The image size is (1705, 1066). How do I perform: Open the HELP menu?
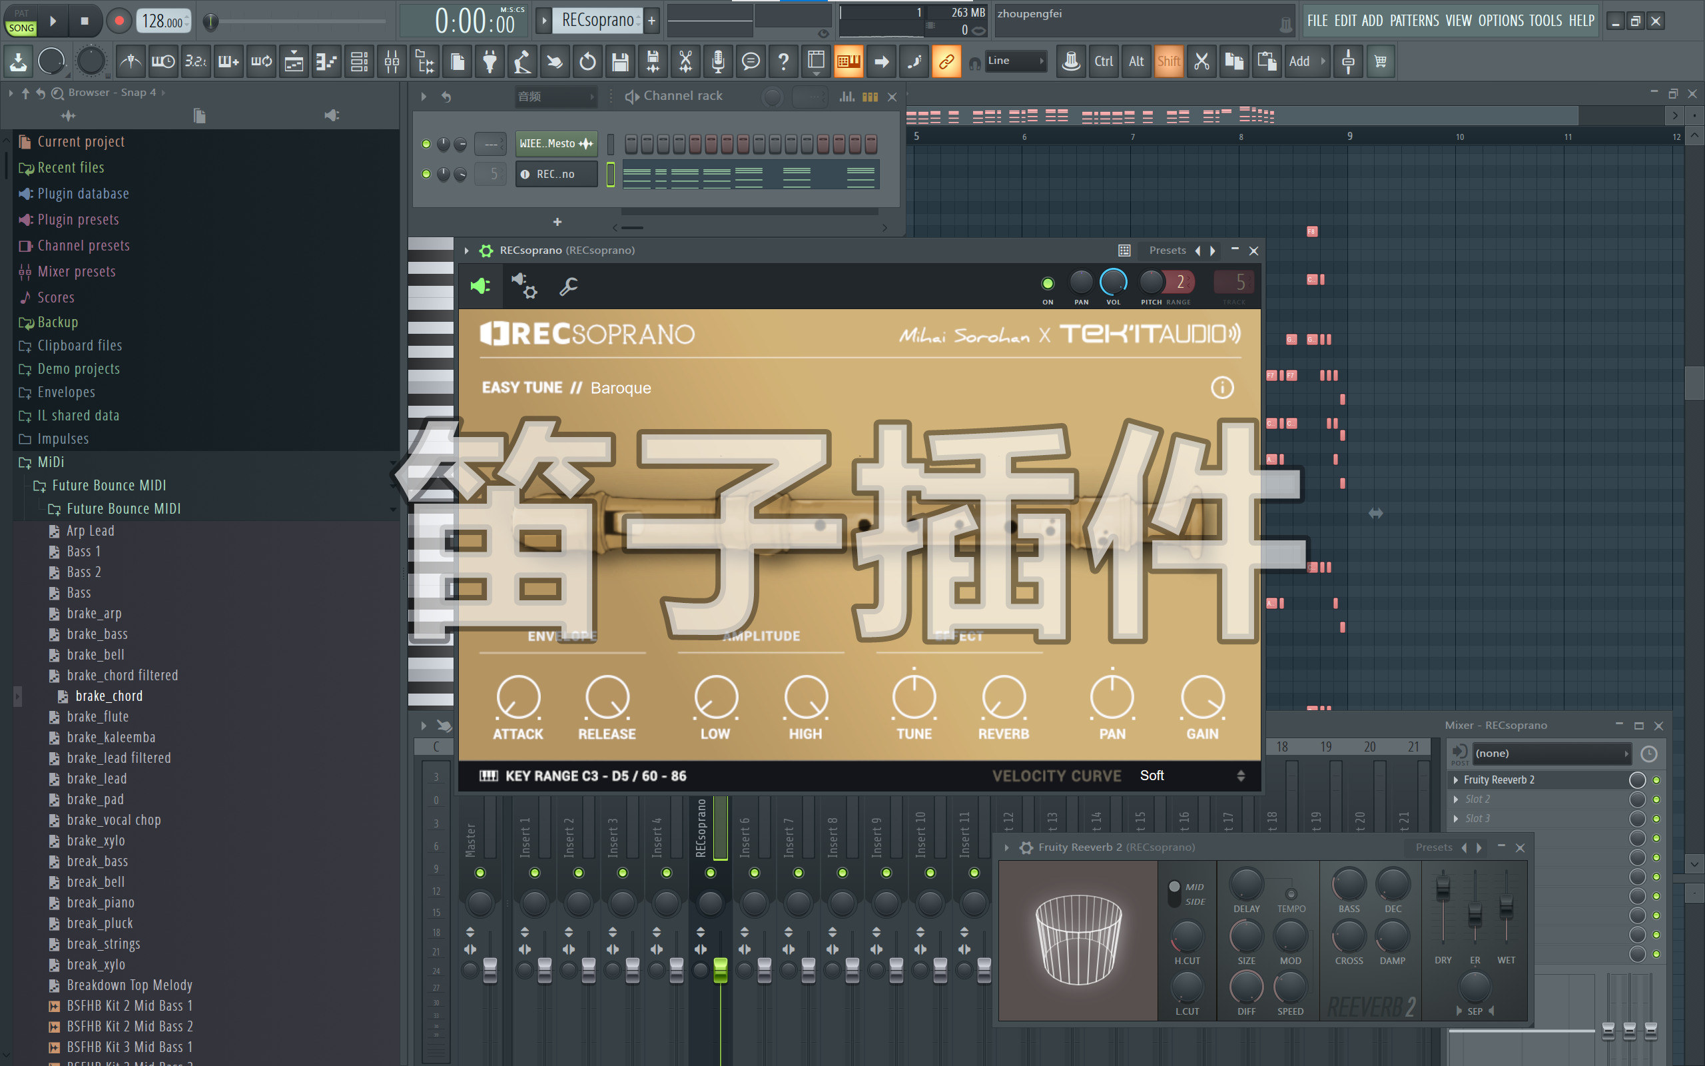1581,21
